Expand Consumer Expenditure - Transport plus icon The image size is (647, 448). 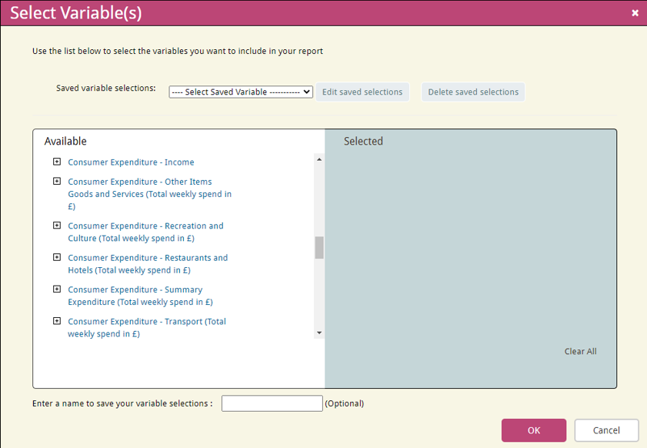[x=57, y=321]
